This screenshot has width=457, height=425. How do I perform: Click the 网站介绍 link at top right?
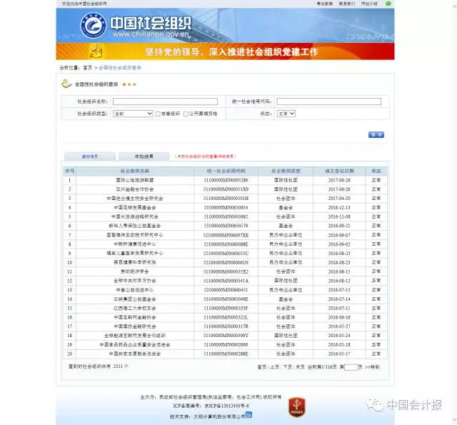point(369,4)
